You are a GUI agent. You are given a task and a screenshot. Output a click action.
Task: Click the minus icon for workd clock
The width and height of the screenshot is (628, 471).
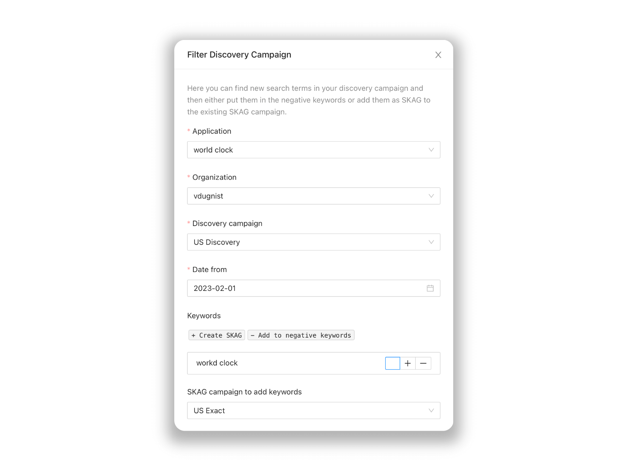[x=423, y=363]
